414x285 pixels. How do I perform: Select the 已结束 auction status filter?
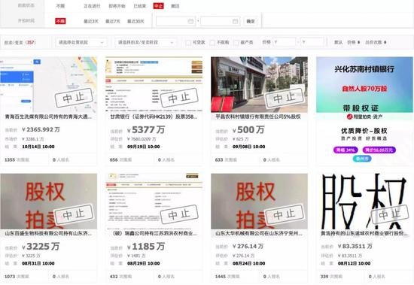click(140, 6)
